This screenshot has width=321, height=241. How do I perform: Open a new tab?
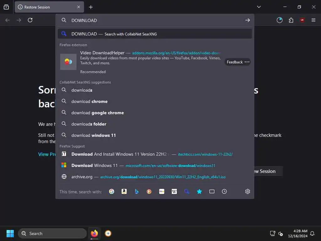pos(91,7)
